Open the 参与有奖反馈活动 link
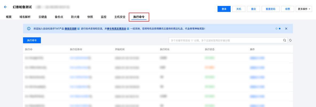 click(x=116, y=29)
